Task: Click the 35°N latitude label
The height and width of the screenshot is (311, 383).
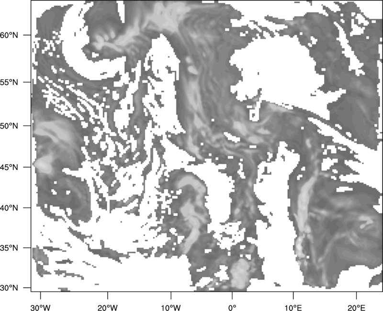Action: [x=9, y=248]
